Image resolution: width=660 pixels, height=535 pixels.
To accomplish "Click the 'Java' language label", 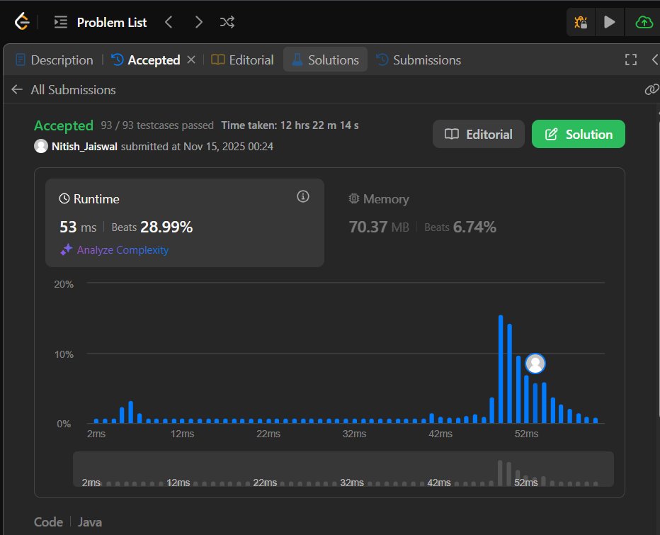I will pos(90,522).
